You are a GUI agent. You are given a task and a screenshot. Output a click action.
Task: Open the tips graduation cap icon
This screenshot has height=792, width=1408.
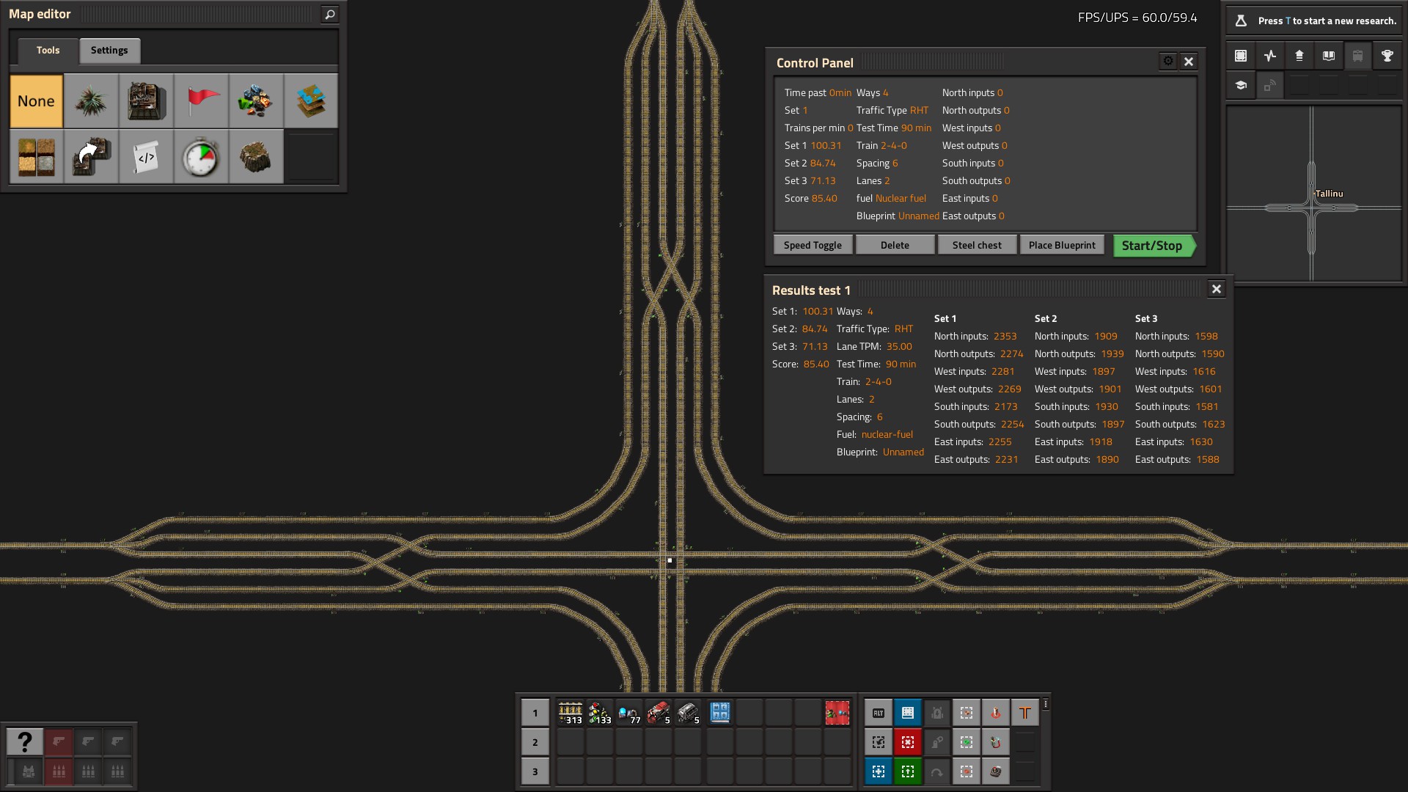[x=1241, y=85]
